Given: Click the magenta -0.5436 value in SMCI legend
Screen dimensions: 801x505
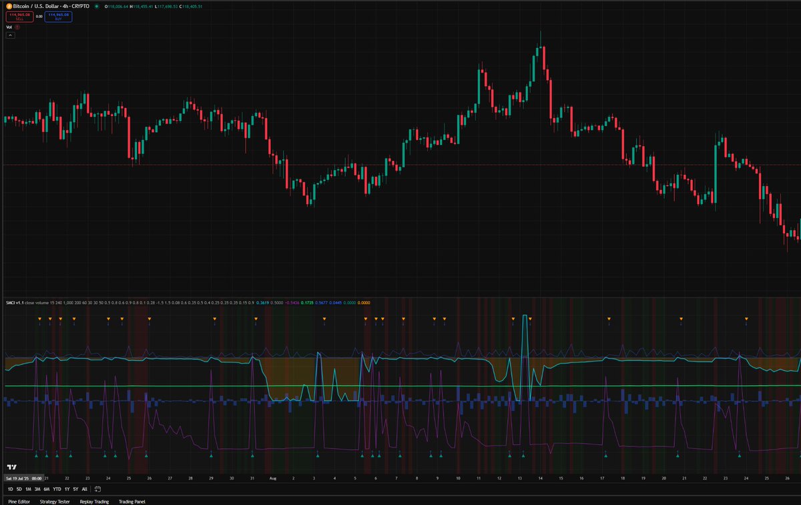Looking at the screenshot, I should (292, 303).
